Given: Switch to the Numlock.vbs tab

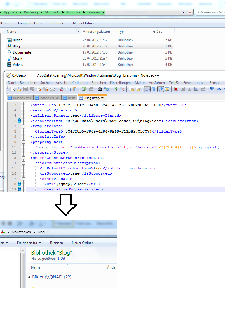Looking at the screenshot, I should [20, 98].
